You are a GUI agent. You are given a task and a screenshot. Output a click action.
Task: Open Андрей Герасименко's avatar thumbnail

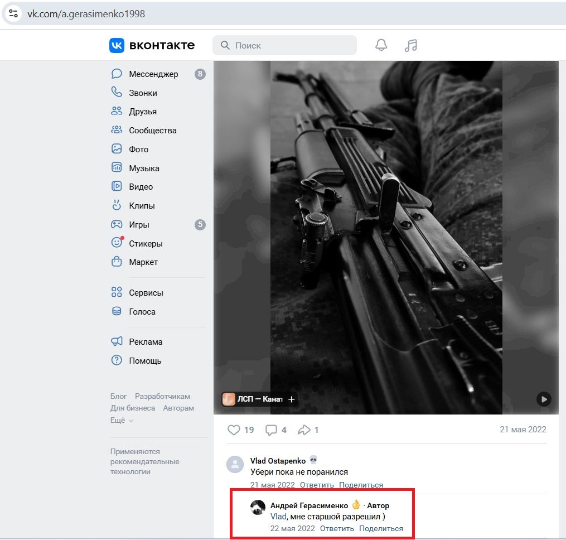pyautogui.click(x=258, y=507)
